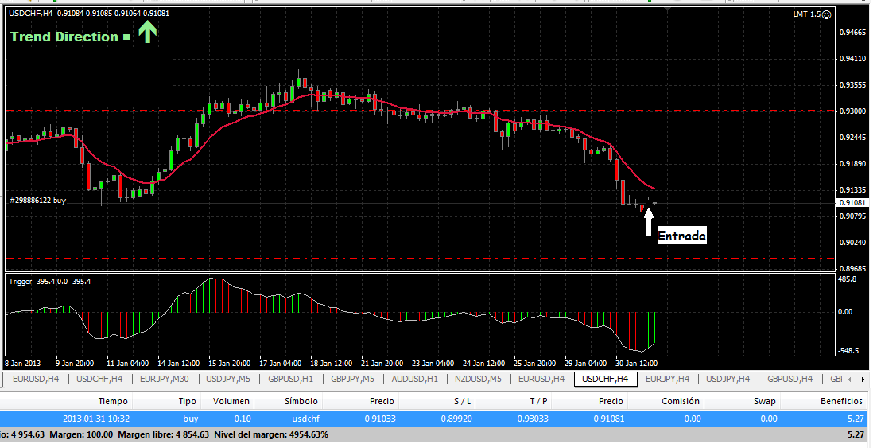
Task: Click the '15 Jan 20:00' time axis label
Action: coord(229,364)
